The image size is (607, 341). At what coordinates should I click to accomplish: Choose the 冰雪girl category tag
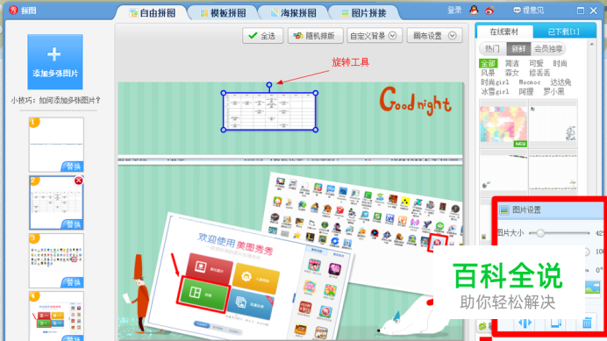495,92
